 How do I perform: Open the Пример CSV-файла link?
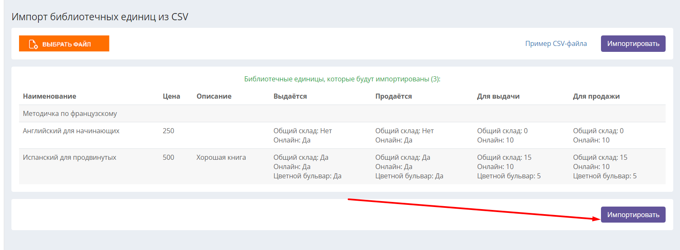pos(556,43)
